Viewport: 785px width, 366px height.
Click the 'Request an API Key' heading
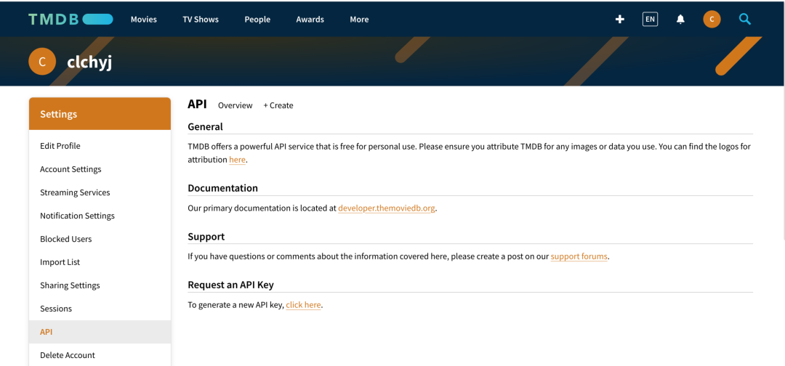click(x=231, y=285)
